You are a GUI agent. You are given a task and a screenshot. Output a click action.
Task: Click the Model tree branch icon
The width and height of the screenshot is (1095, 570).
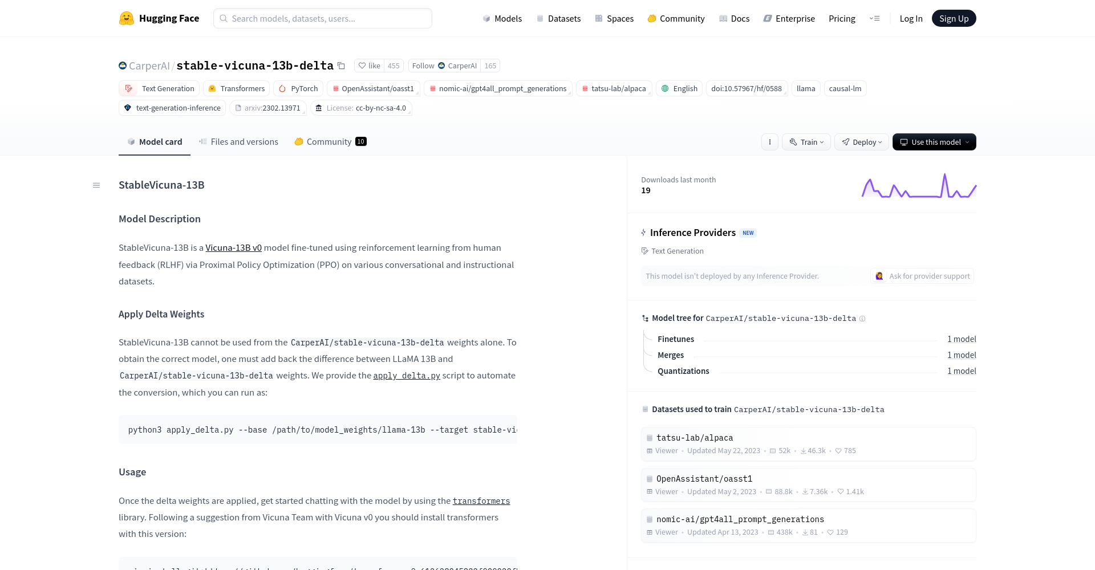[x=645, y=319]
